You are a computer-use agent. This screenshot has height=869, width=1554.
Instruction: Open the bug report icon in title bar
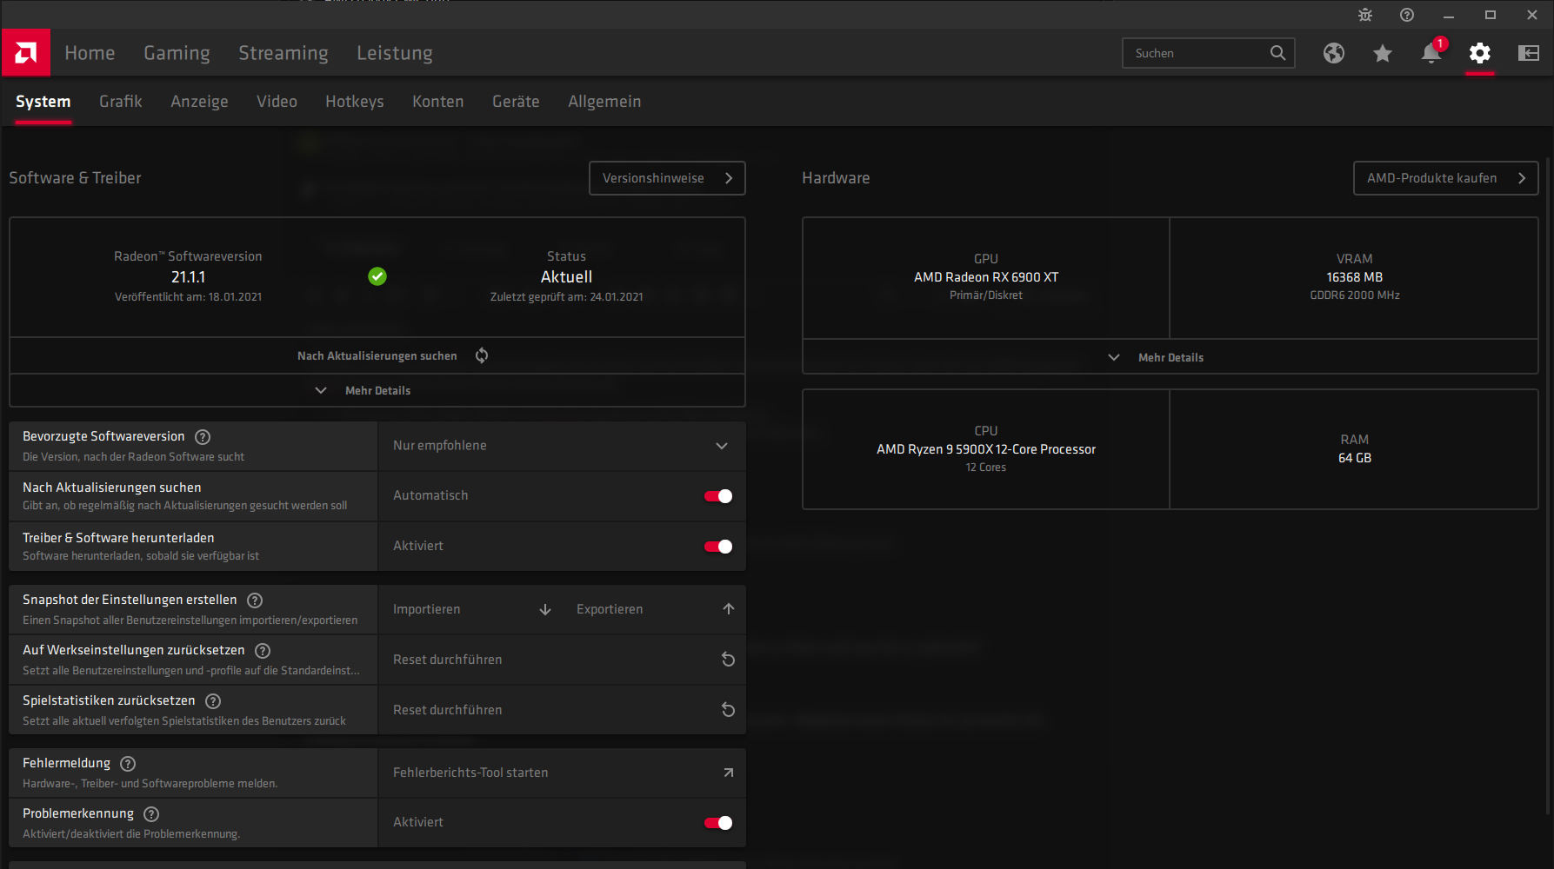[1365, 15]
